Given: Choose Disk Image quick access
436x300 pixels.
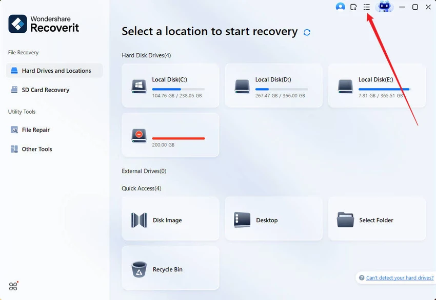Looking at the screenshot, I should tap(170, 219).
